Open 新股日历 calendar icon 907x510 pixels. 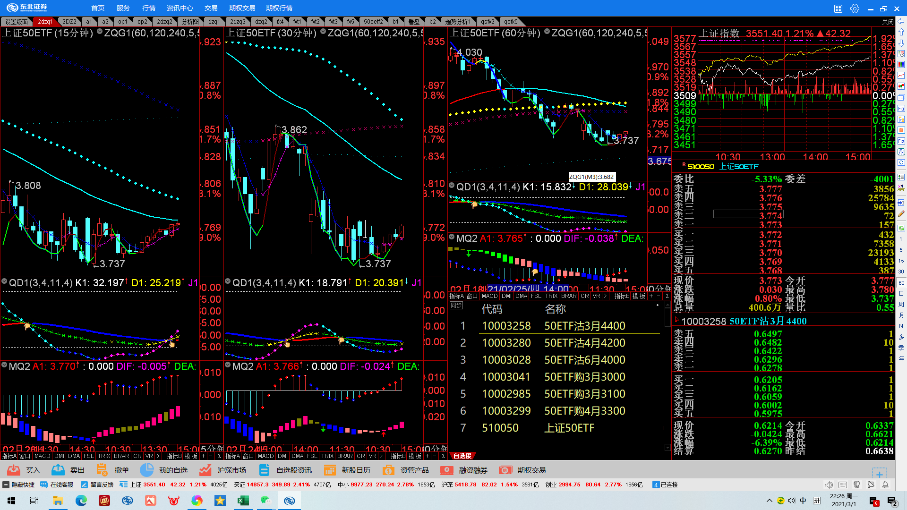point(330,470)
